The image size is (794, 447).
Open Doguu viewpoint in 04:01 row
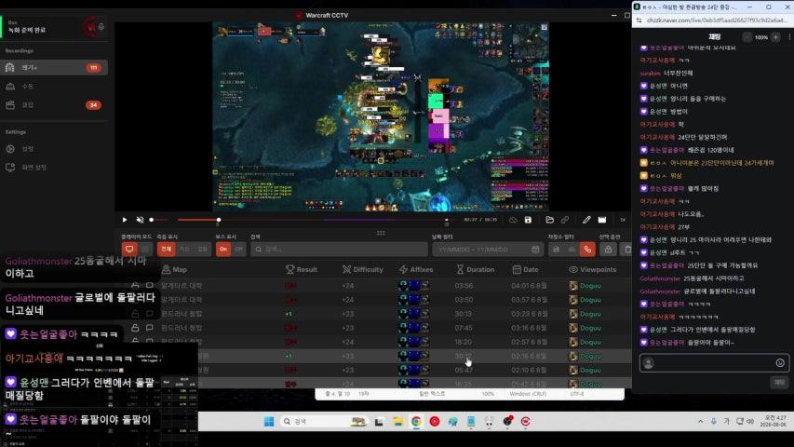(x=585, y=286)
